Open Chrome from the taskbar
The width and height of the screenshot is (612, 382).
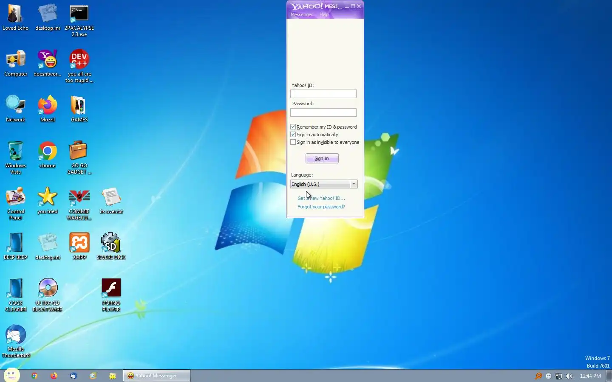(x=34, y=376)
